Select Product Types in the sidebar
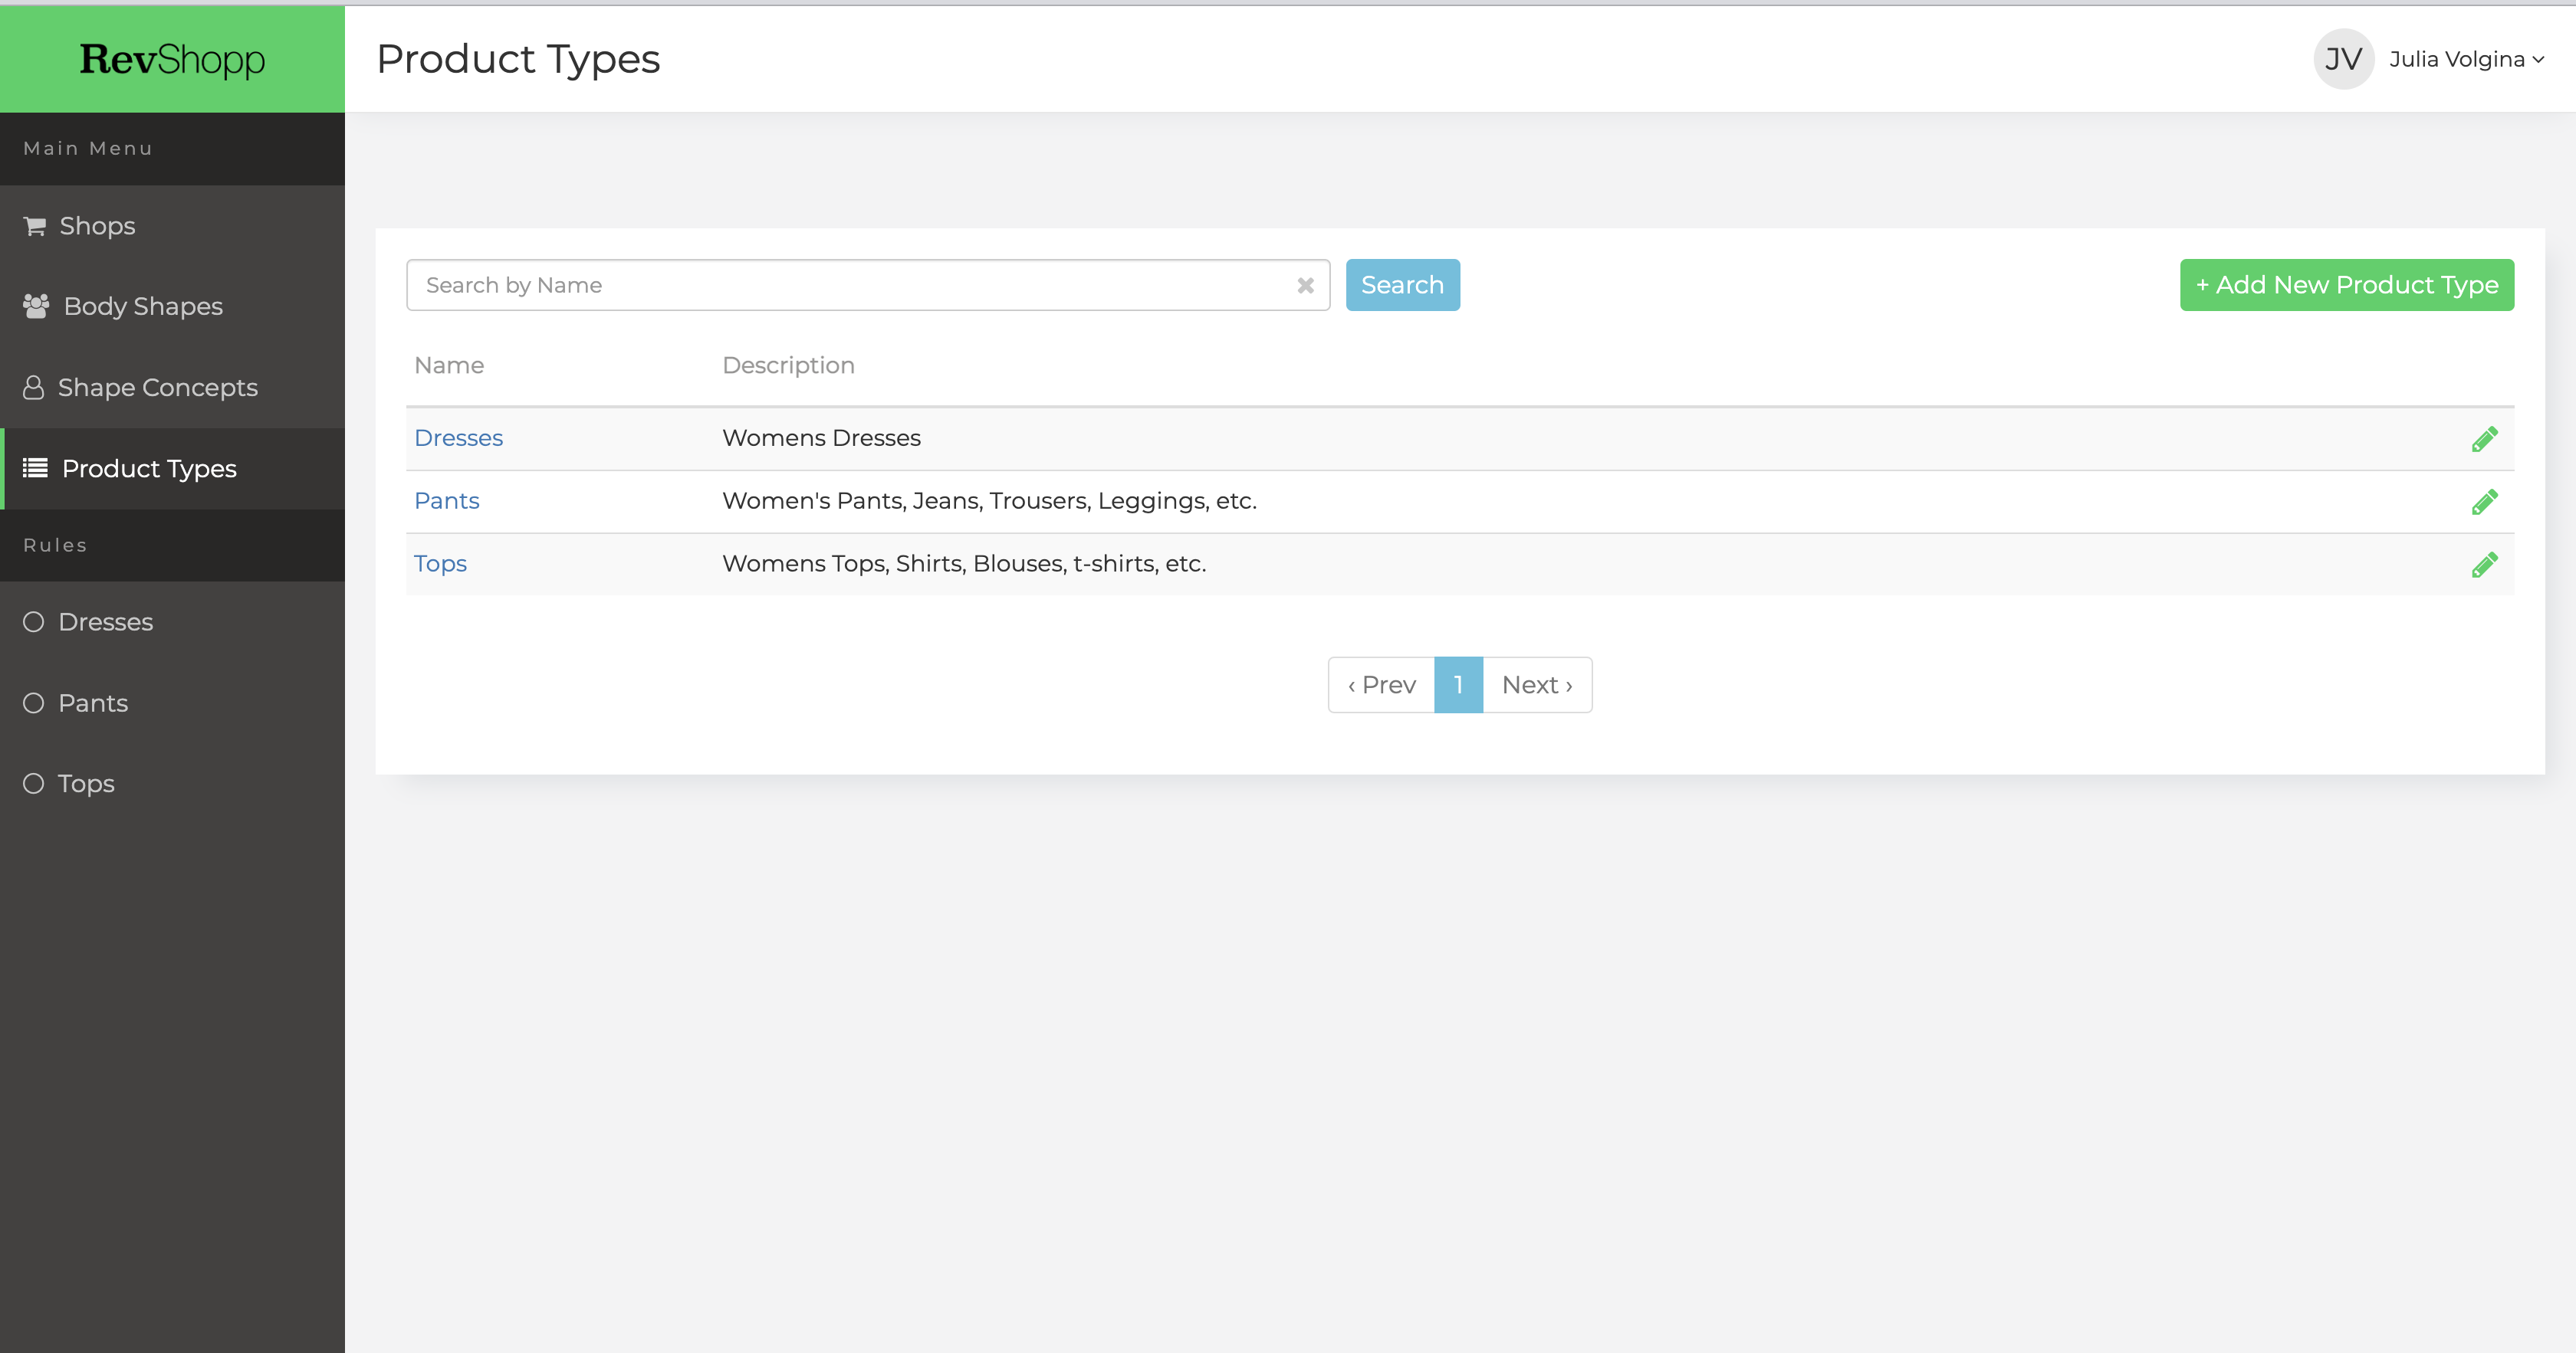 coord(172,469)
